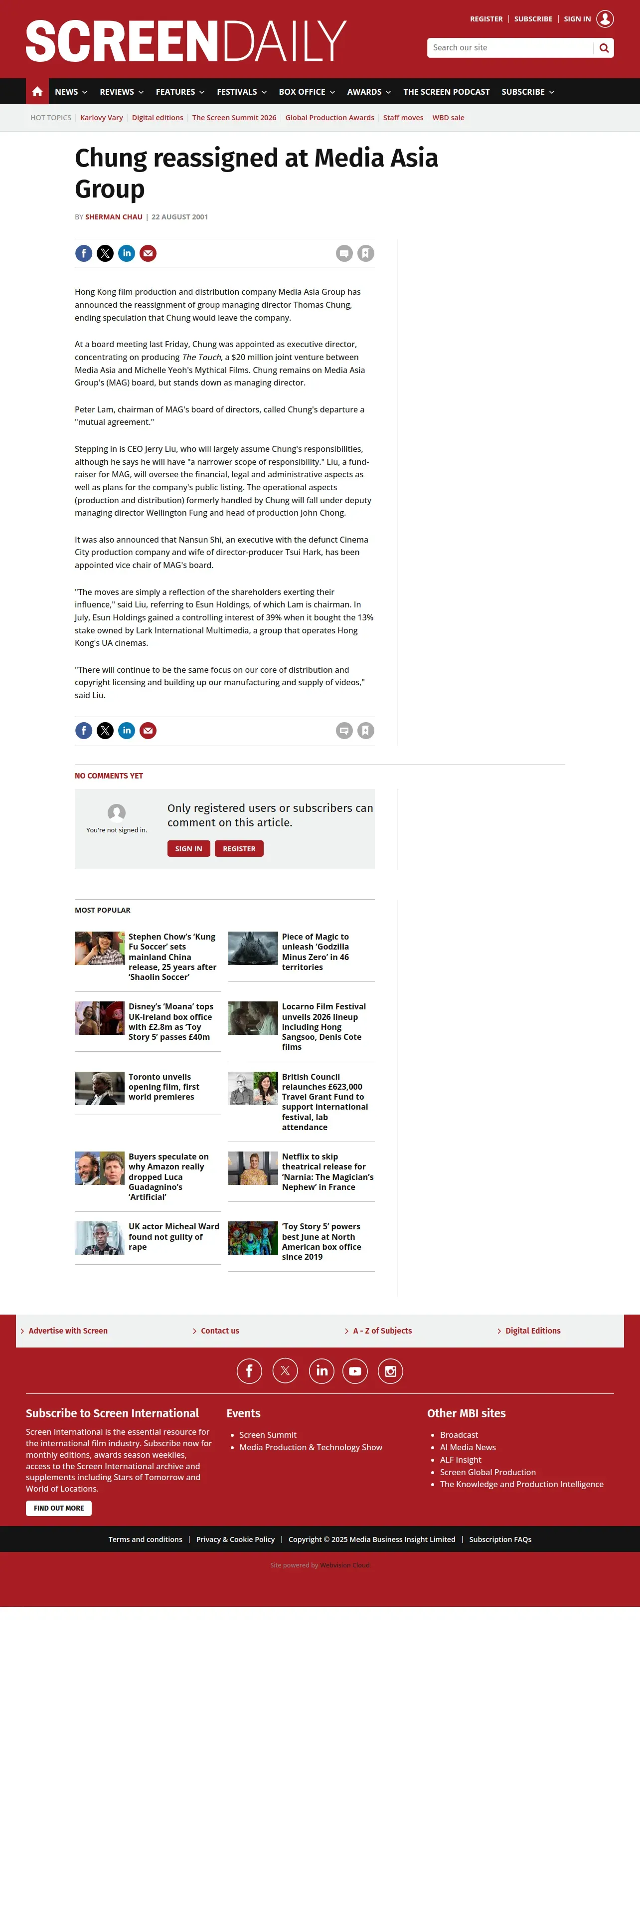Share article on Facebook via top icon
This screenshot has height=1931, width=640.
[x=84, y=253]
